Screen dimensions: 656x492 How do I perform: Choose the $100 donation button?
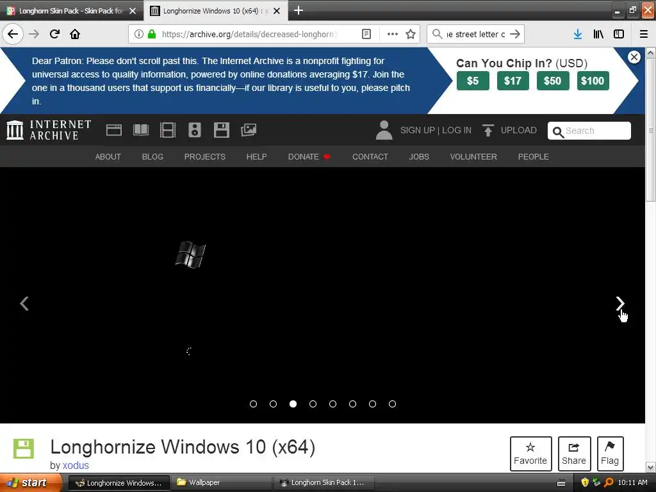pos(593,81)
